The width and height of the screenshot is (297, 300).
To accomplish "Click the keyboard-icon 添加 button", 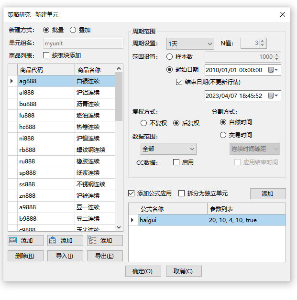I will [x=25, y=241].
